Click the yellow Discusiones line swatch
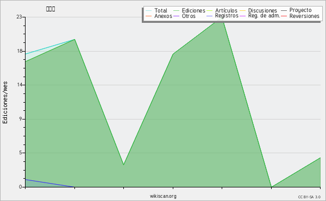Viewport: 326px width, 201px height. (243, 11)
